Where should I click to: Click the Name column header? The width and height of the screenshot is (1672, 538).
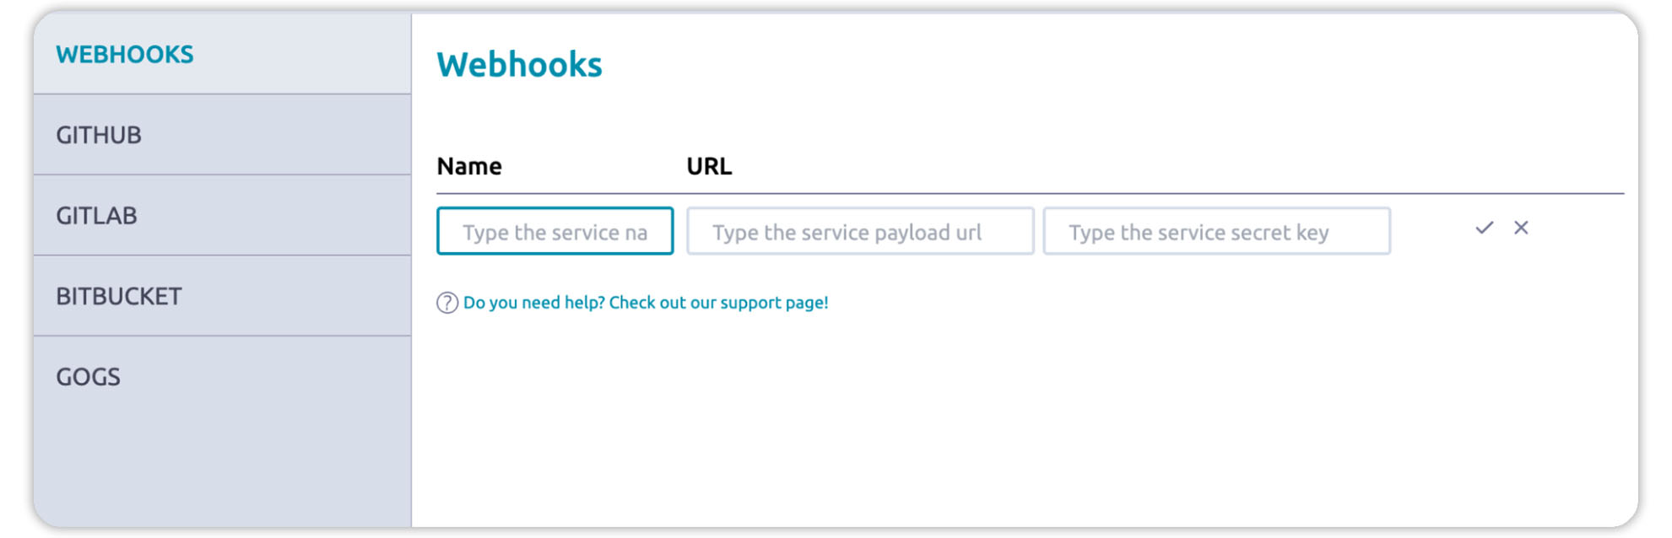click(x=469, y=167)
